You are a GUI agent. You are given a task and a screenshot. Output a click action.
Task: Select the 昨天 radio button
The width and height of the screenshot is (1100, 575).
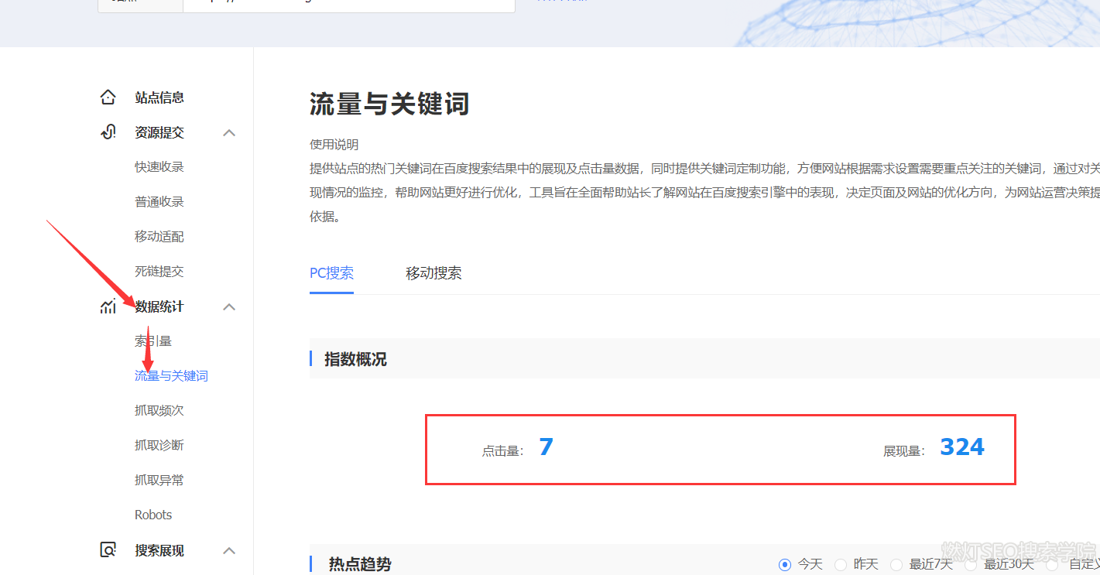click(841, 564)
